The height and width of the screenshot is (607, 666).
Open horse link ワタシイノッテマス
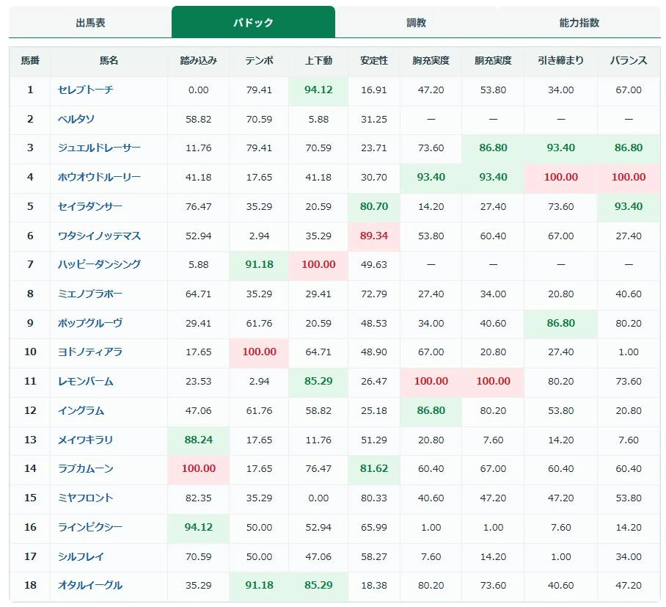[x=99, y=236]
